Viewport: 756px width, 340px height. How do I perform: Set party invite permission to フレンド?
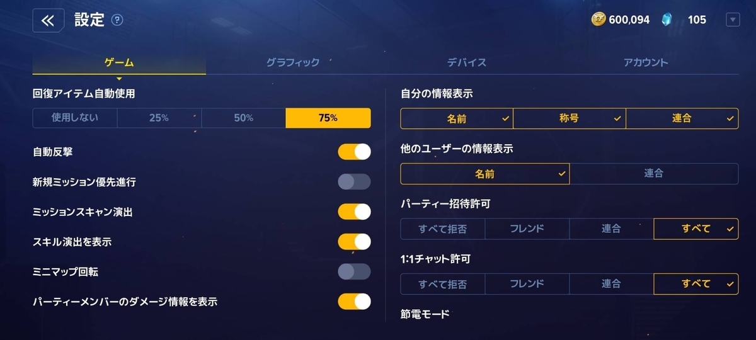pos(527,229)
